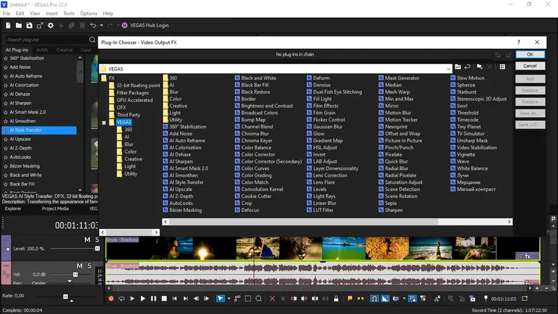
Task: Jump to the start of the project
Action: pos(174,299)
